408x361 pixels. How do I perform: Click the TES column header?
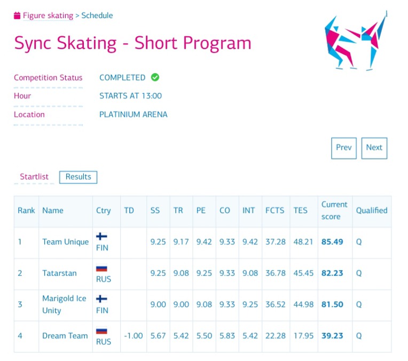click(x=301, y=211)
